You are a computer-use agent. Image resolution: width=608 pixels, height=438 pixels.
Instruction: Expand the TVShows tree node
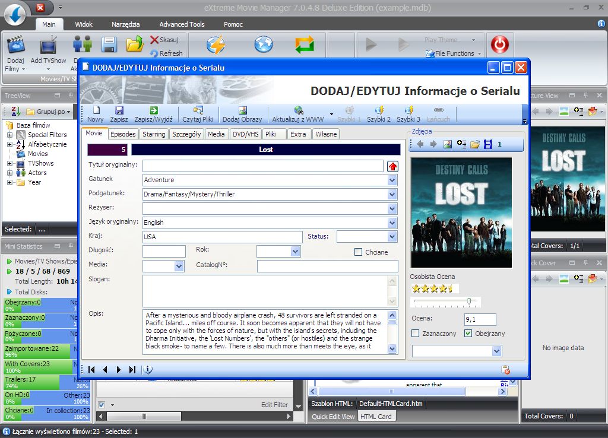(9, 164)
